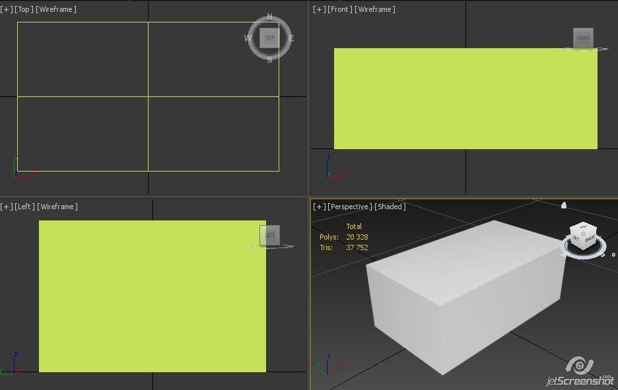Viewport: 618px width, 390px height.
Task: Click the FRONT face of the Front viewport ViewCube
Action: 583,38
